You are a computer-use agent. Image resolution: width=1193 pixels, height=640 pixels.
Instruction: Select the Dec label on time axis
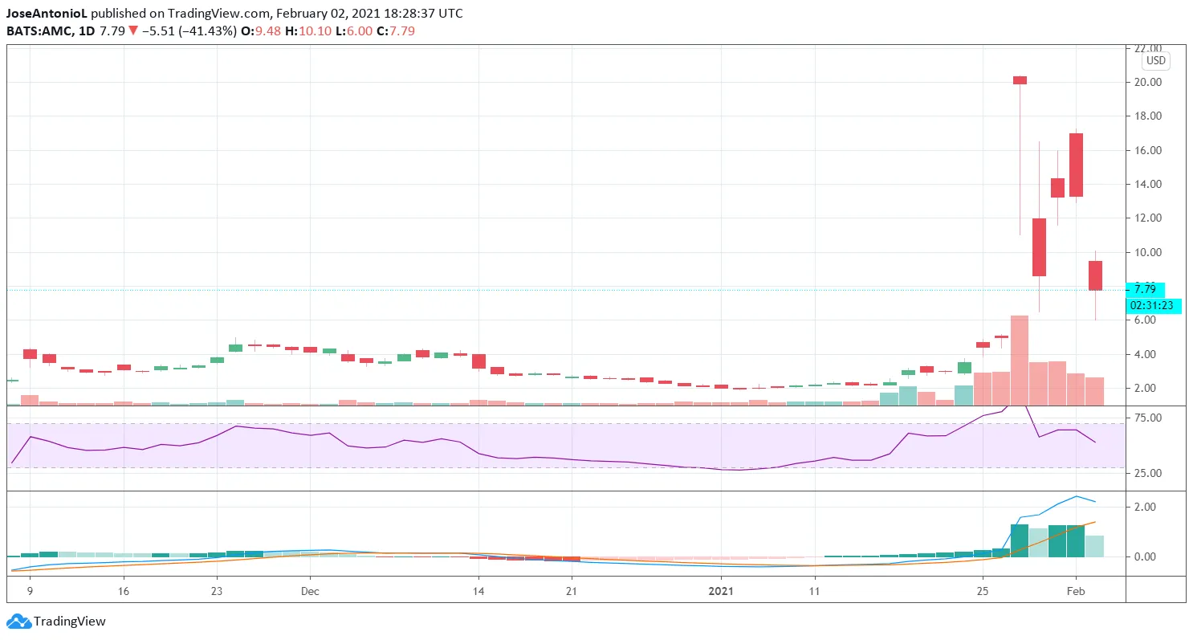[310, 591]
